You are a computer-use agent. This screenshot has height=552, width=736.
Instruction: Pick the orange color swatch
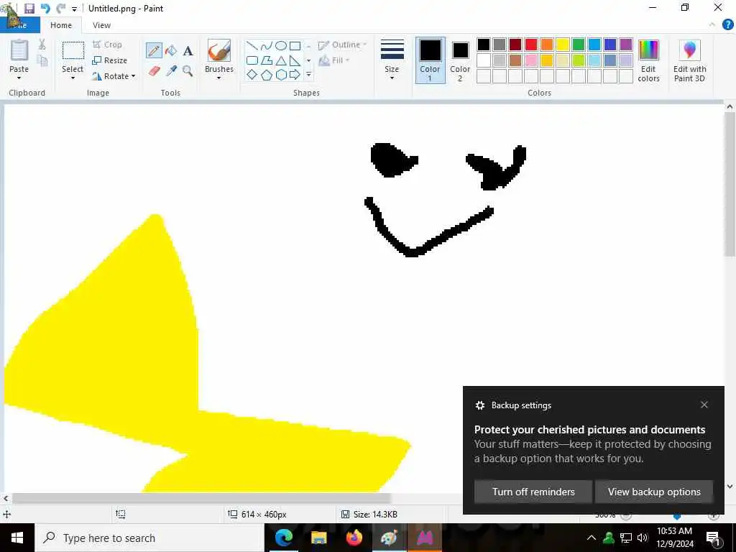tap(547, 45)
